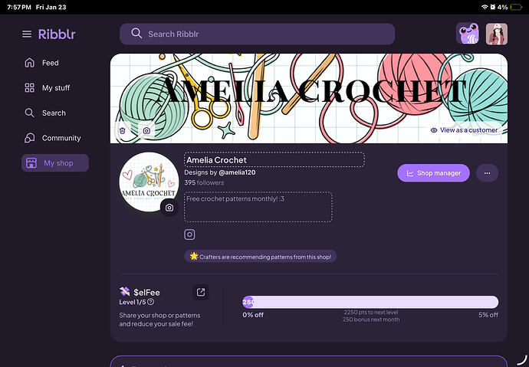
Task: Open Search from the sidebar
Action: (x=53, y=113)
